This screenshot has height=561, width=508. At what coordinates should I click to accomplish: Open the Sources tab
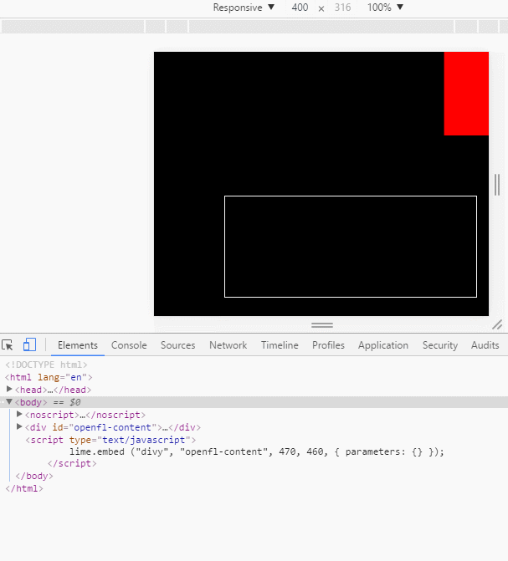tap(177, 345)
